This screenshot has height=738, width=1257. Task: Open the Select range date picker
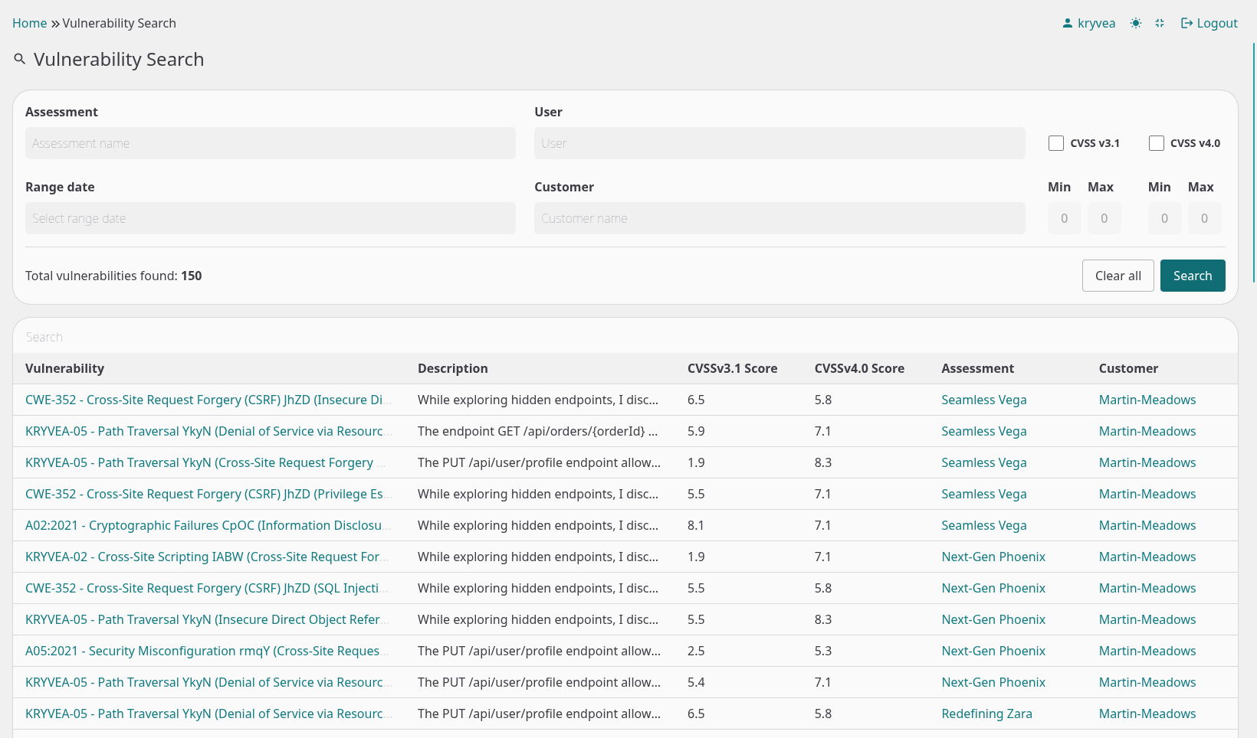pos(270,218)
